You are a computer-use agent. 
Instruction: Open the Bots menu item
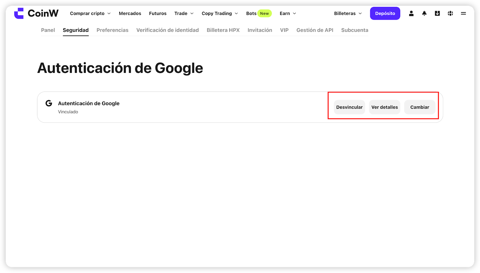point(251,14)
